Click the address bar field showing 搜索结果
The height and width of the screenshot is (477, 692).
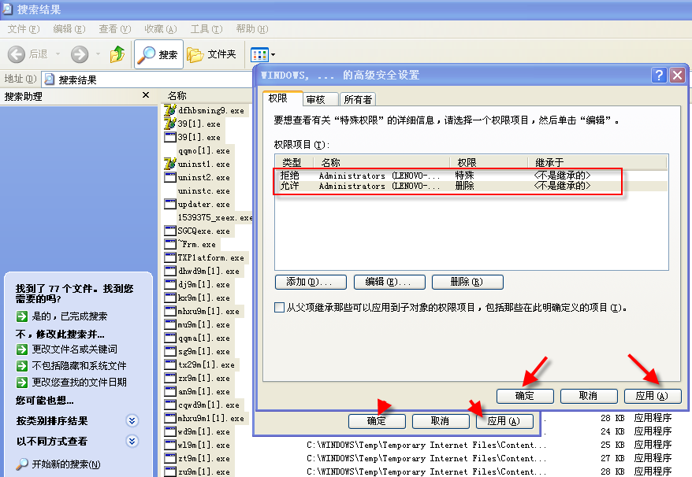(x=148, y=79)
